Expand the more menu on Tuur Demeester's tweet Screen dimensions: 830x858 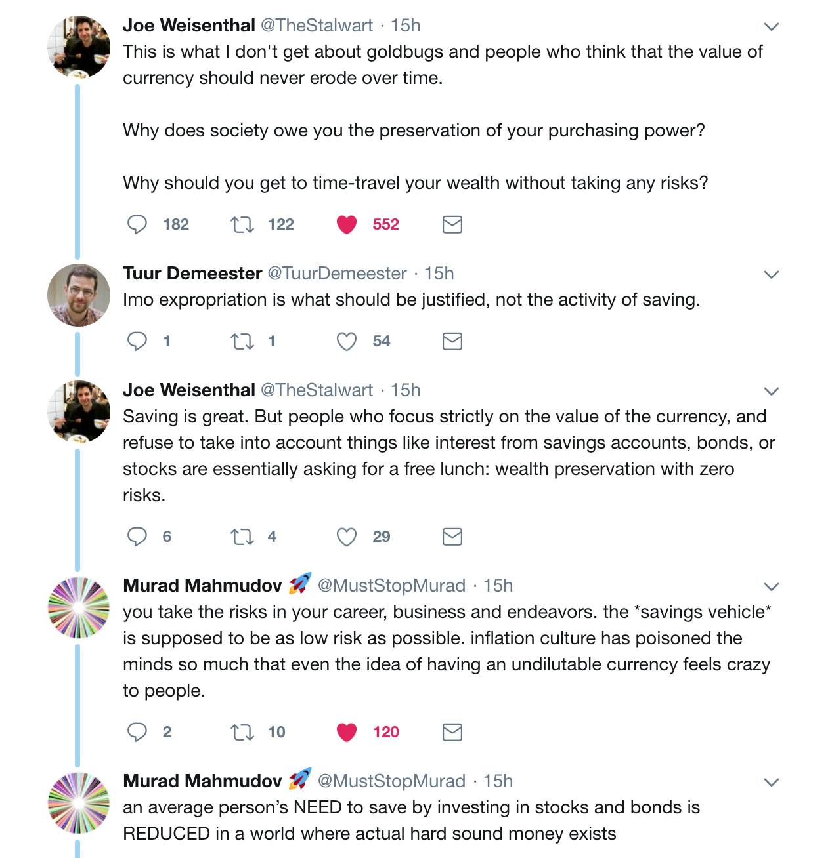point(772,275)
